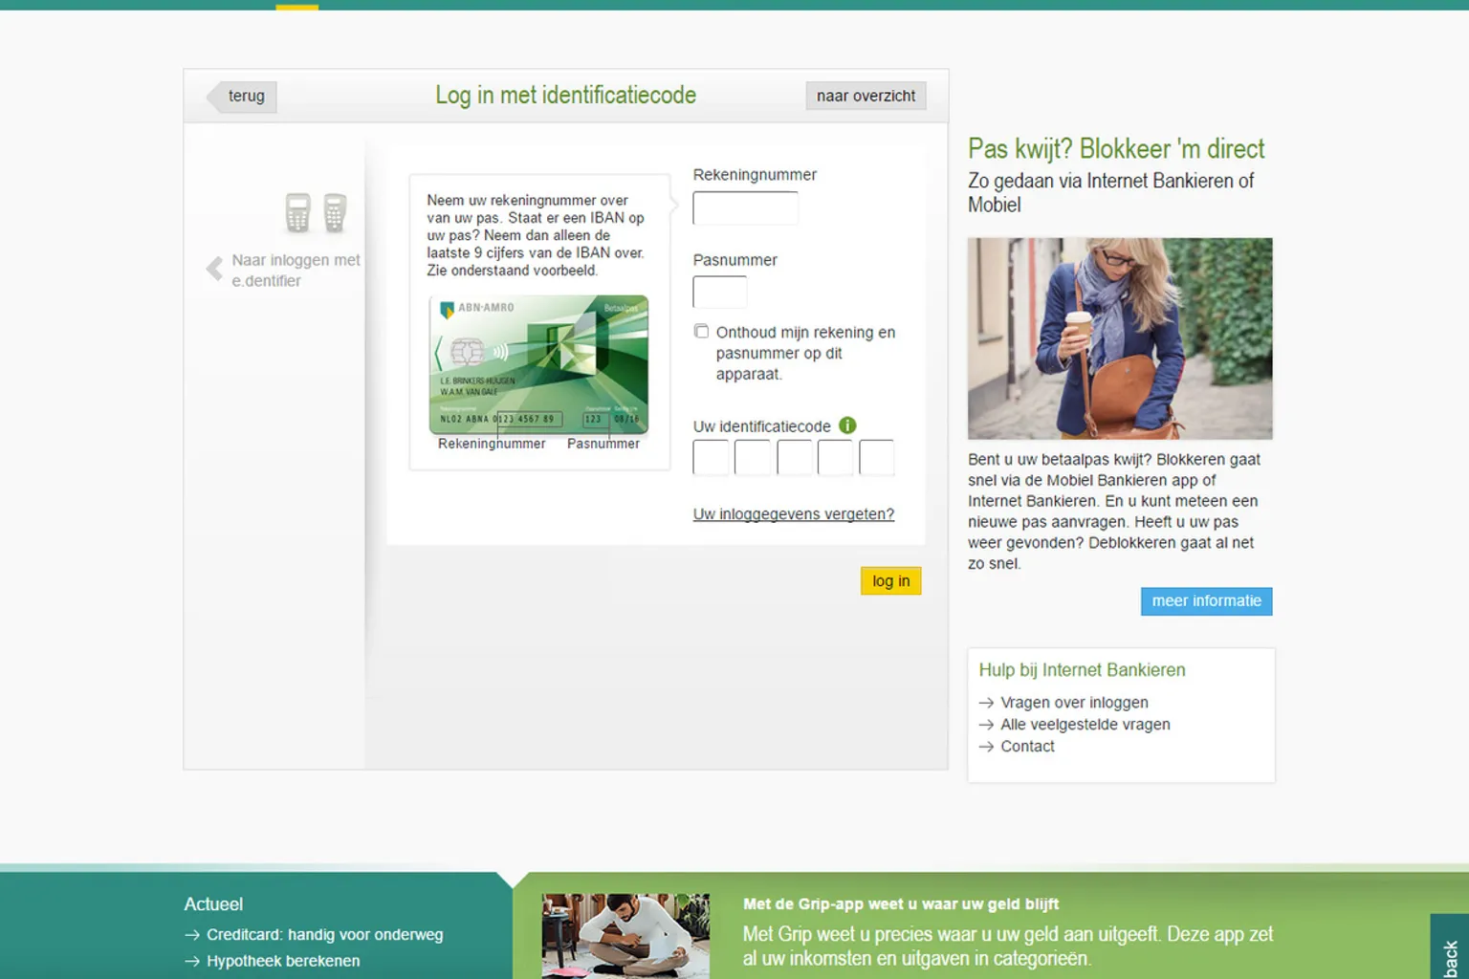Viewport: 1469px width, 979px height.
Task: Select the first identificatiecode digit box
Action: tap(711, 458)
